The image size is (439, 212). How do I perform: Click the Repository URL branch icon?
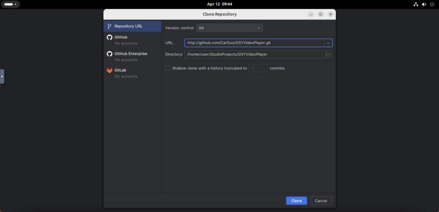(x=109, y=26)
